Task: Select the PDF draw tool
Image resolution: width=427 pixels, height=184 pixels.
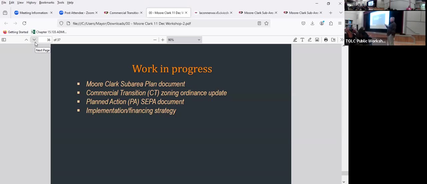Action: [310, 40]
